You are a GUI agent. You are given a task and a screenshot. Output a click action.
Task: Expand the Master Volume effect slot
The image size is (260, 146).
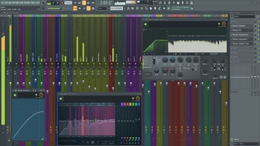[x=231, y=26]
